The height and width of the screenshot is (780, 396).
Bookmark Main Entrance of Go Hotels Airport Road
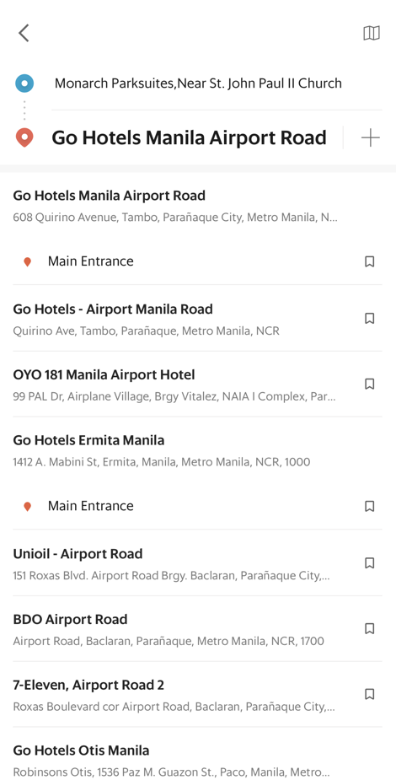369,261
